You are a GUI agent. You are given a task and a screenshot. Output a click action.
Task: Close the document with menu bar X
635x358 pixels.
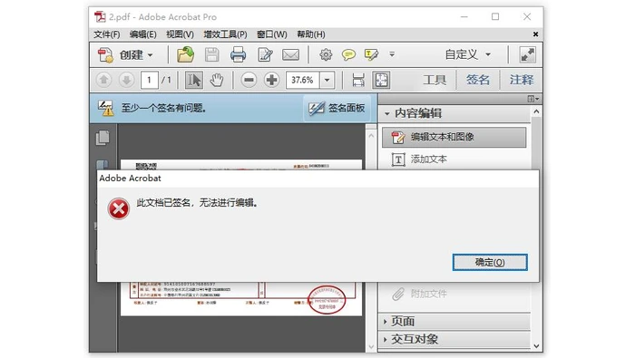click(x=535, y=34)
